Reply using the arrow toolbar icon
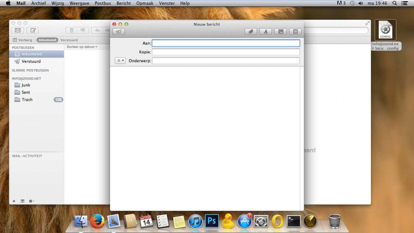Viewport: 414px width, 233px height. (x=97, y=30)
